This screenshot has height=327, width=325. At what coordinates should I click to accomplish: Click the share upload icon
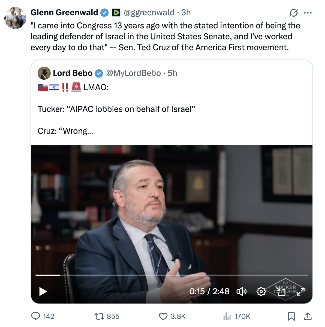pyautogui.click(x=308, y=316)
